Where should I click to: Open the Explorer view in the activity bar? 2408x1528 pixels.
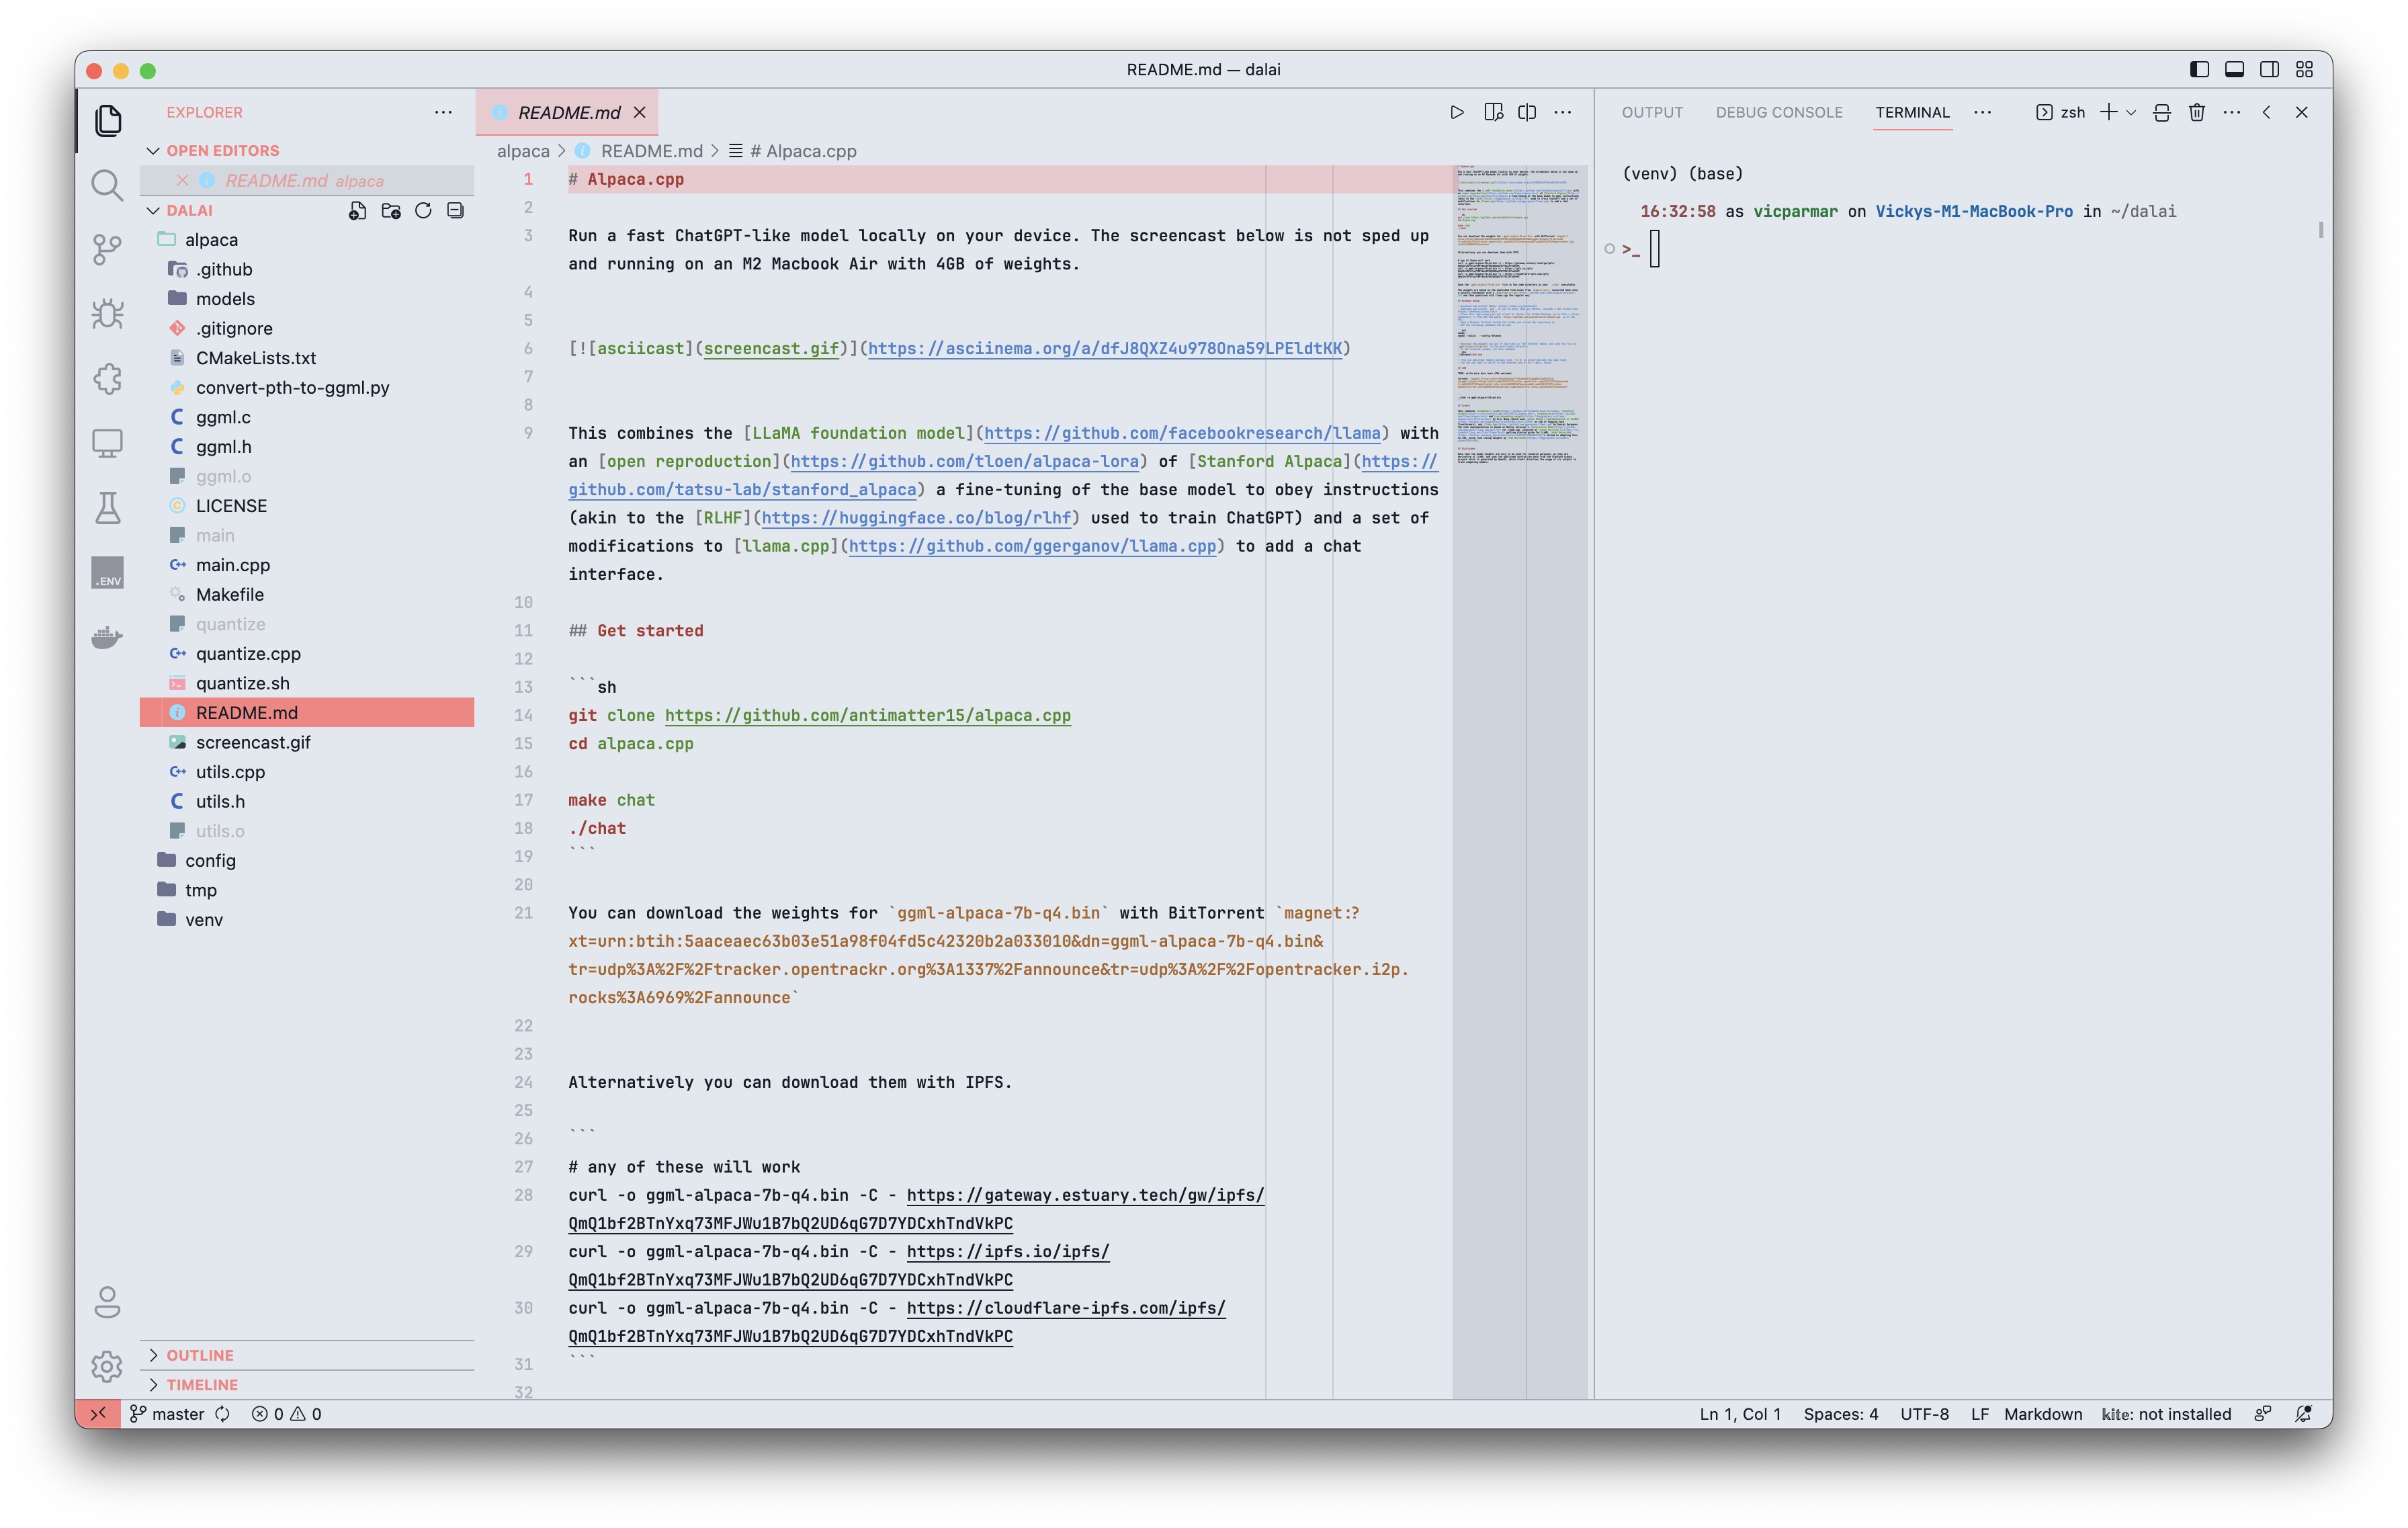tap(107, 120)
